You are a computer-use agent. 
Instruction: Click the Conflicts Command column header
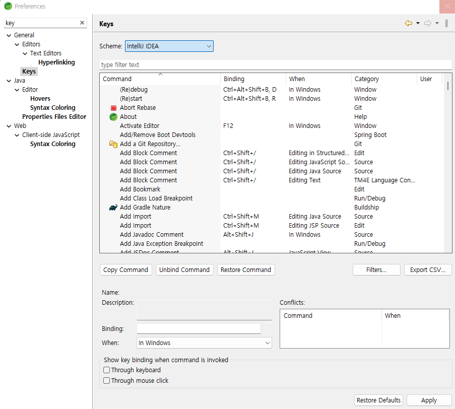pyautogui.click(x=331, y=316)
